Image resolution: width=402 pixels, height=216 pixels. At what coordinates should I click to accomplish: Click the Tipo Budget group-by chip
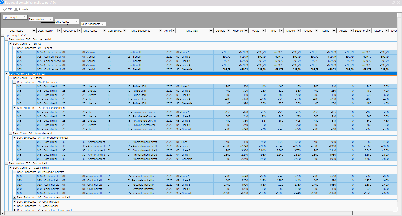coord(15,17)
